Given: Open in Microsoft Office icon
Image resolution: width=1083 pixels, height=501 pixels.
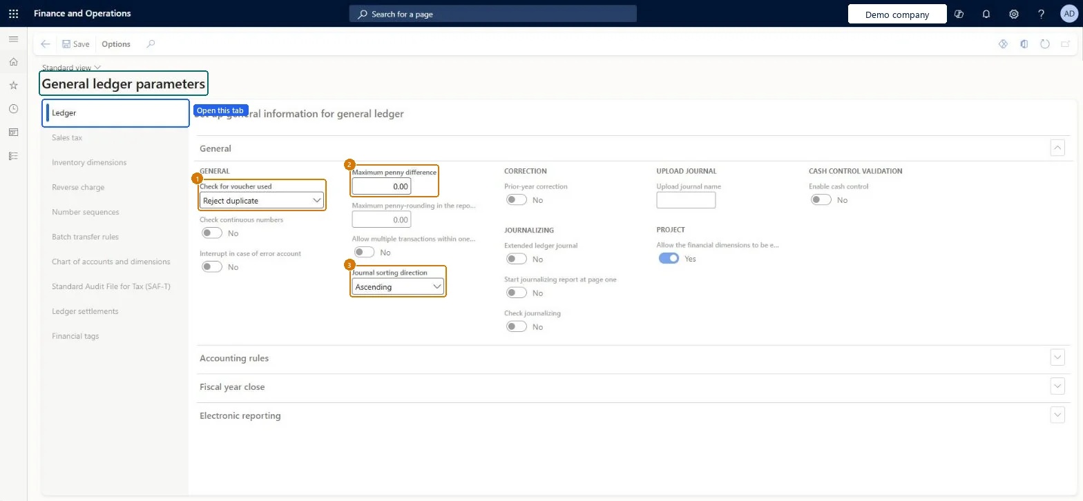Looking at the screenshot, I should [x=1024, y=43].
